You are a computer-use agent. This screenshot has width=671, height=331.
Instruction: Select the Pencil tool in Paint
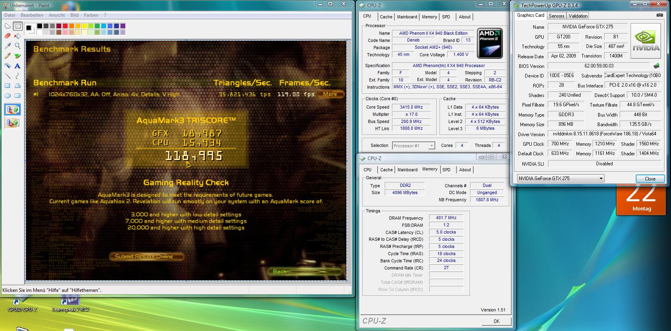(x=8, y=56)
